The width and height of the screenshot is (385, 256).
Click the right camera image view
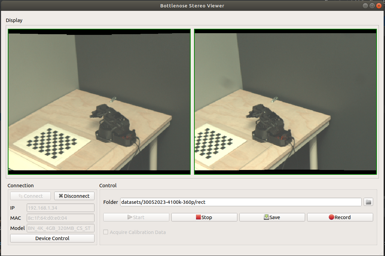[285, 102]
